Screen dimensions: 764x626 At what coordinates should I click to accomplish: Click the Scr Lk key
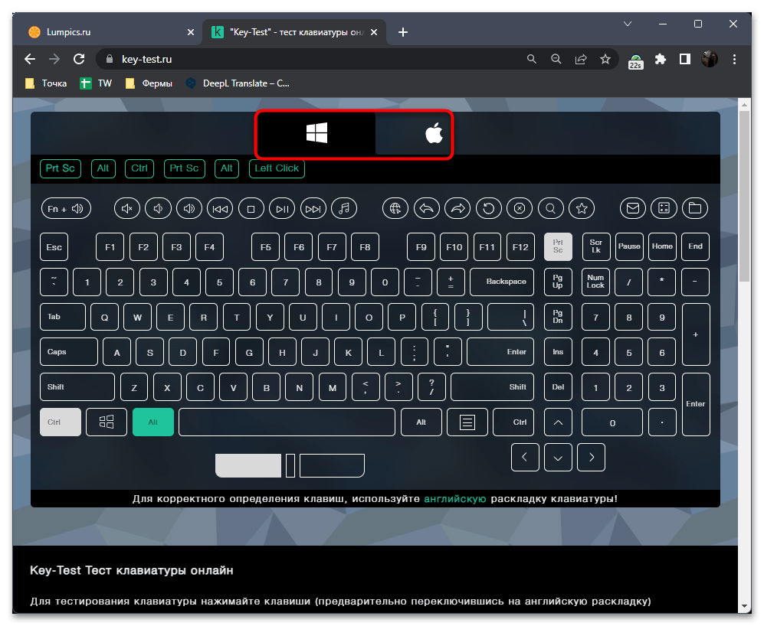point(596,246)
